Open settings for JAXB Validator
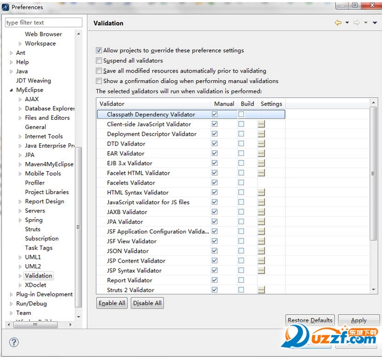Screen dimensions: 382x357 (261, 211)
